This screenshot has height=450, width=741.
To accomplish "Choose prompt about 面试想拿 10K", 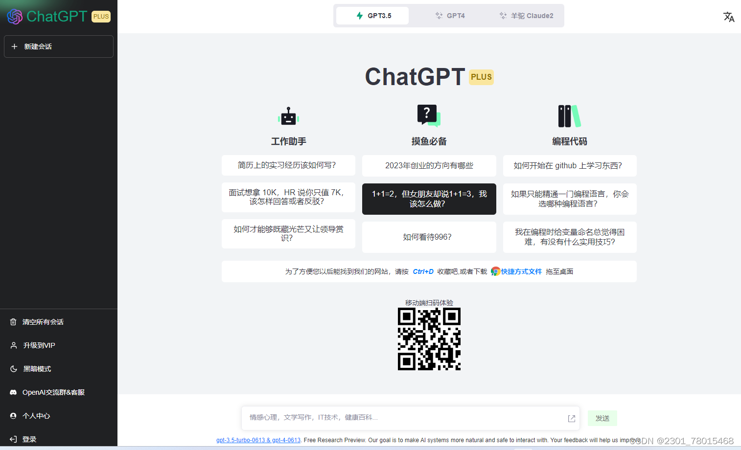I will (288, 197).
